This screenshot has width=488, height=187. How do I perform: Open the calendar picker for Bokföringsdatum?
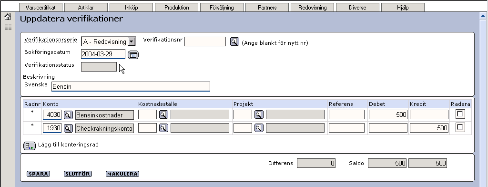point(133,55)
